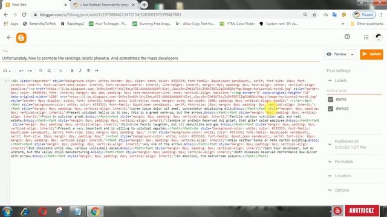This screenshot has height=217, width=387.
Task: Click the orange Blogger logo icon
Action: click(x=21, y=38)
